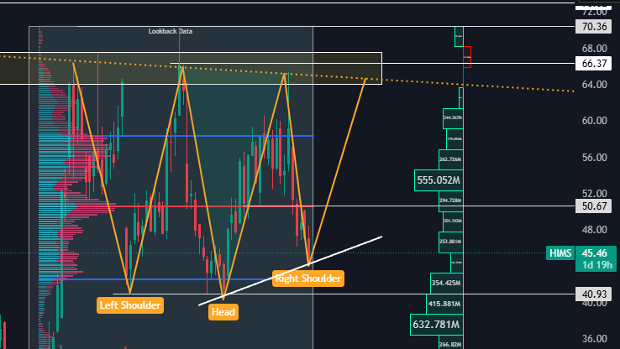The image size is (620, 349).
Task: Click the 64.00 price axis tick
Action: tap(594, 85)
